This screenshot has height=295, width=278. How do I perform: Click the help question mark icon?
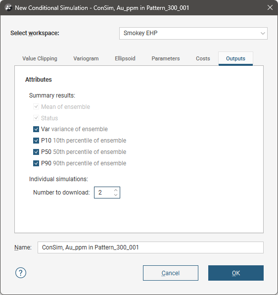click(x=21, y=273)
